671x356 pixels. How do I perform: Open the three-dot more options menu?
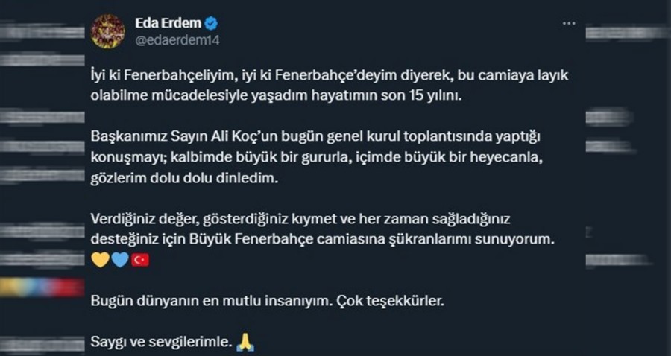(569, 23)
